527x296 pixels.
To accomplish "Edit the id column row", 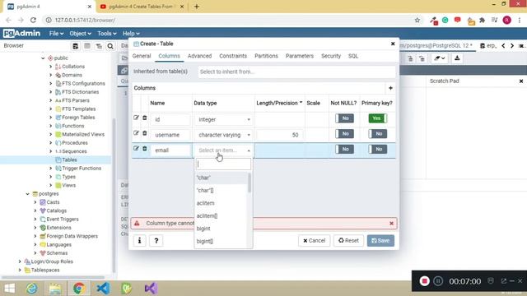I will coord(136,118).
